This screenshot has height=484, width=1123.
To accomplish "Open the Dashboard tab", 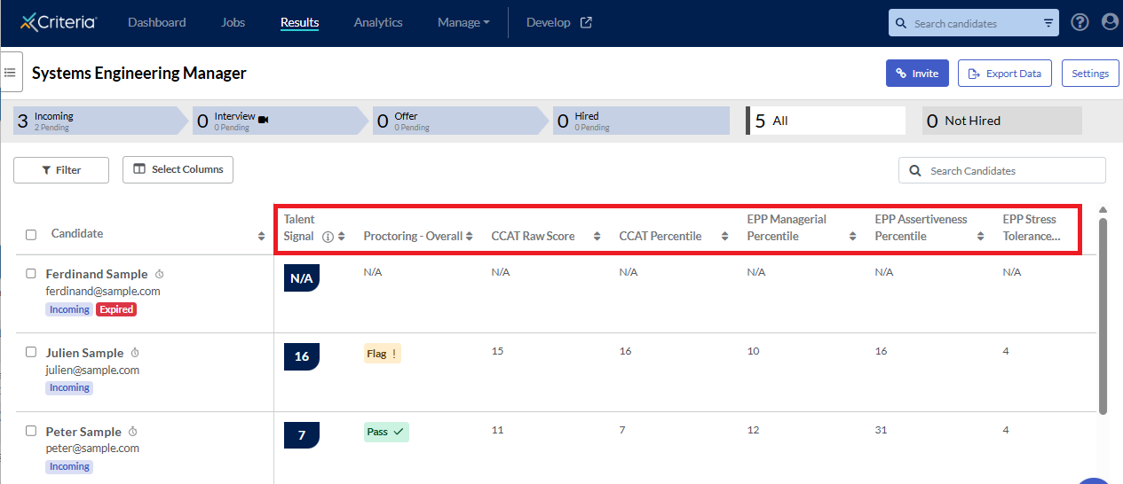I will pyautogui.click(x=156, y=23).
